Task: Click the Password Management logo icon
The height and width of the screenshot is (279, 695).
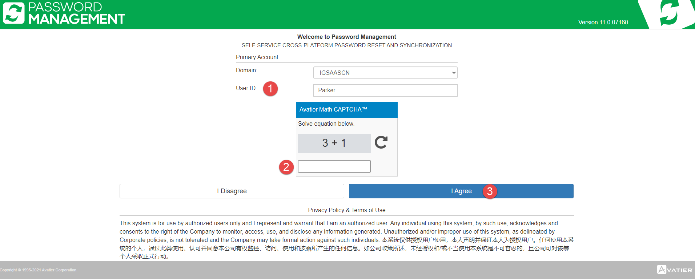Action: pos(14,13)
